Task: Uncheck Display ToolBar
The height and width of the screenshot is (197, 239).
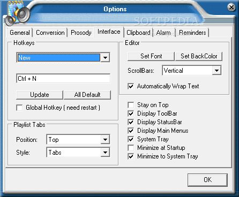Action: tap(131, 113)
